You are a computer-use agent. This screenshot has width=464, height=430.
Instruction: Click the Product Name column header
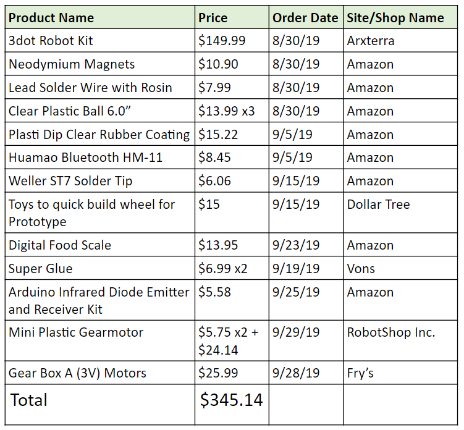(x=100, y=17)
